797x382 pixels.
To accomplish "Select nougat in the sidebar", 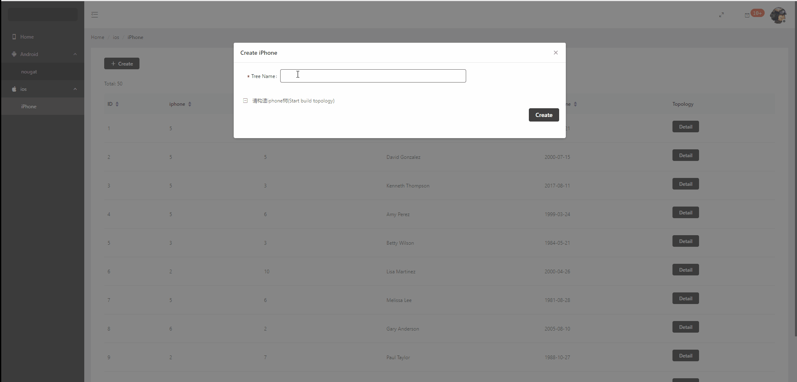I will [42, 72].
